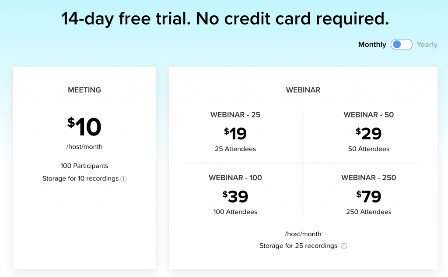This screenshot has width=448, height=277.
Task: Click the Webinar section heading
Action: coord(303,90)
